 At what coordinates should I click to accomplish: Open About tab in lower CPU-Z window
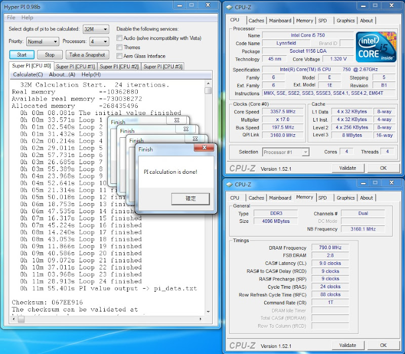pos(366,198)
